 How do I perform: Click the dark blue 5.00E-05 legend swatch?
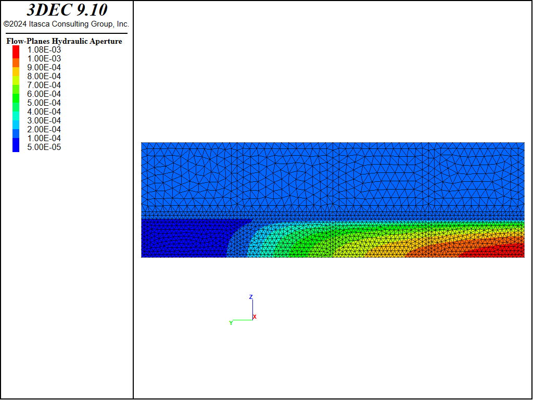click(16, 147)
